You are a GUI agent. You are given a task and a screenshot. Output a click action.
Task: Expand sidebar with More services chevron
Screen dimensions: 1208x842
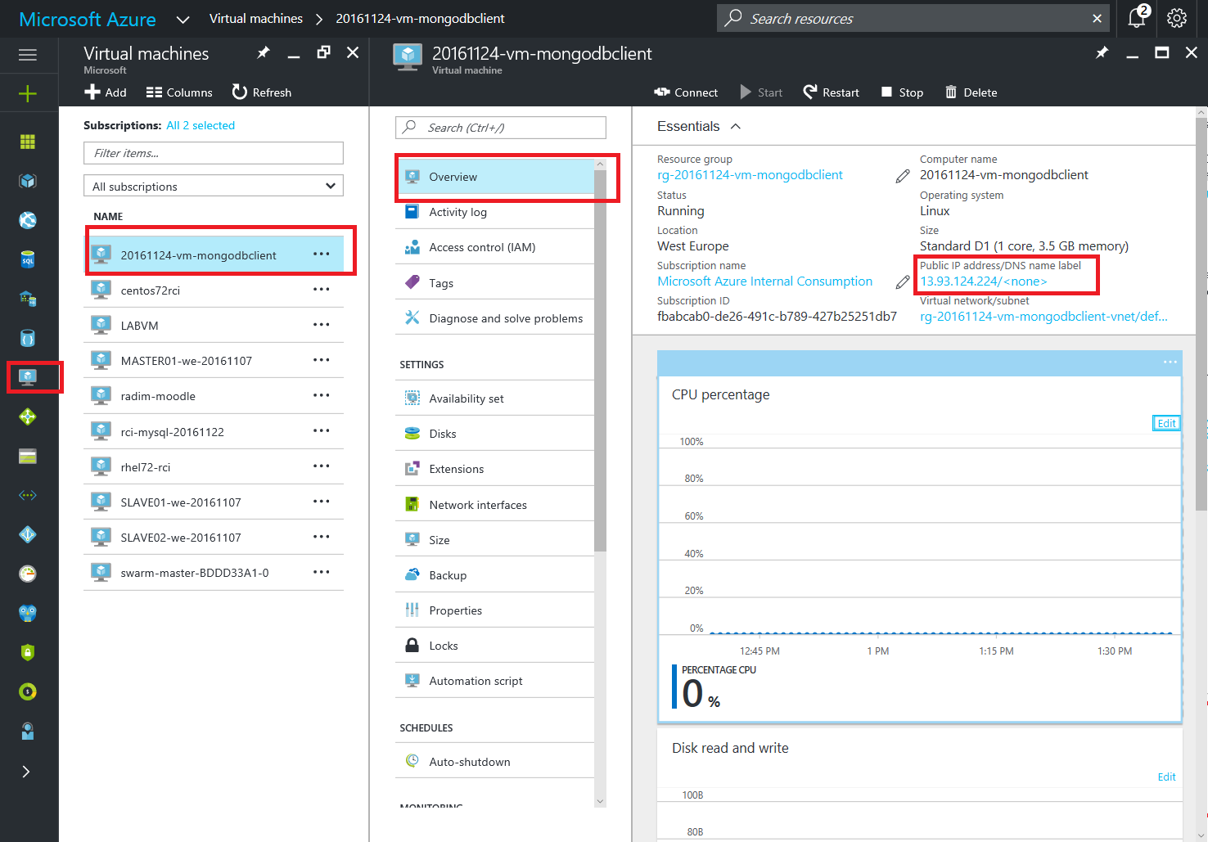click(26, 772)
